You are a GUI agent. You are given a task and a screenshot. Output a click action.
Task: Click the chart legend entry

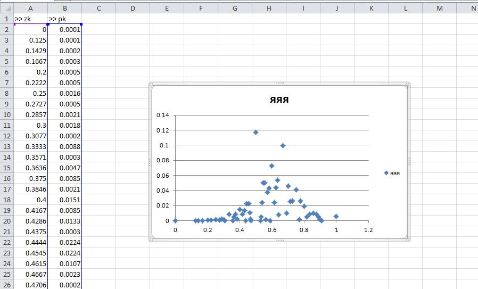coord(392,173)
